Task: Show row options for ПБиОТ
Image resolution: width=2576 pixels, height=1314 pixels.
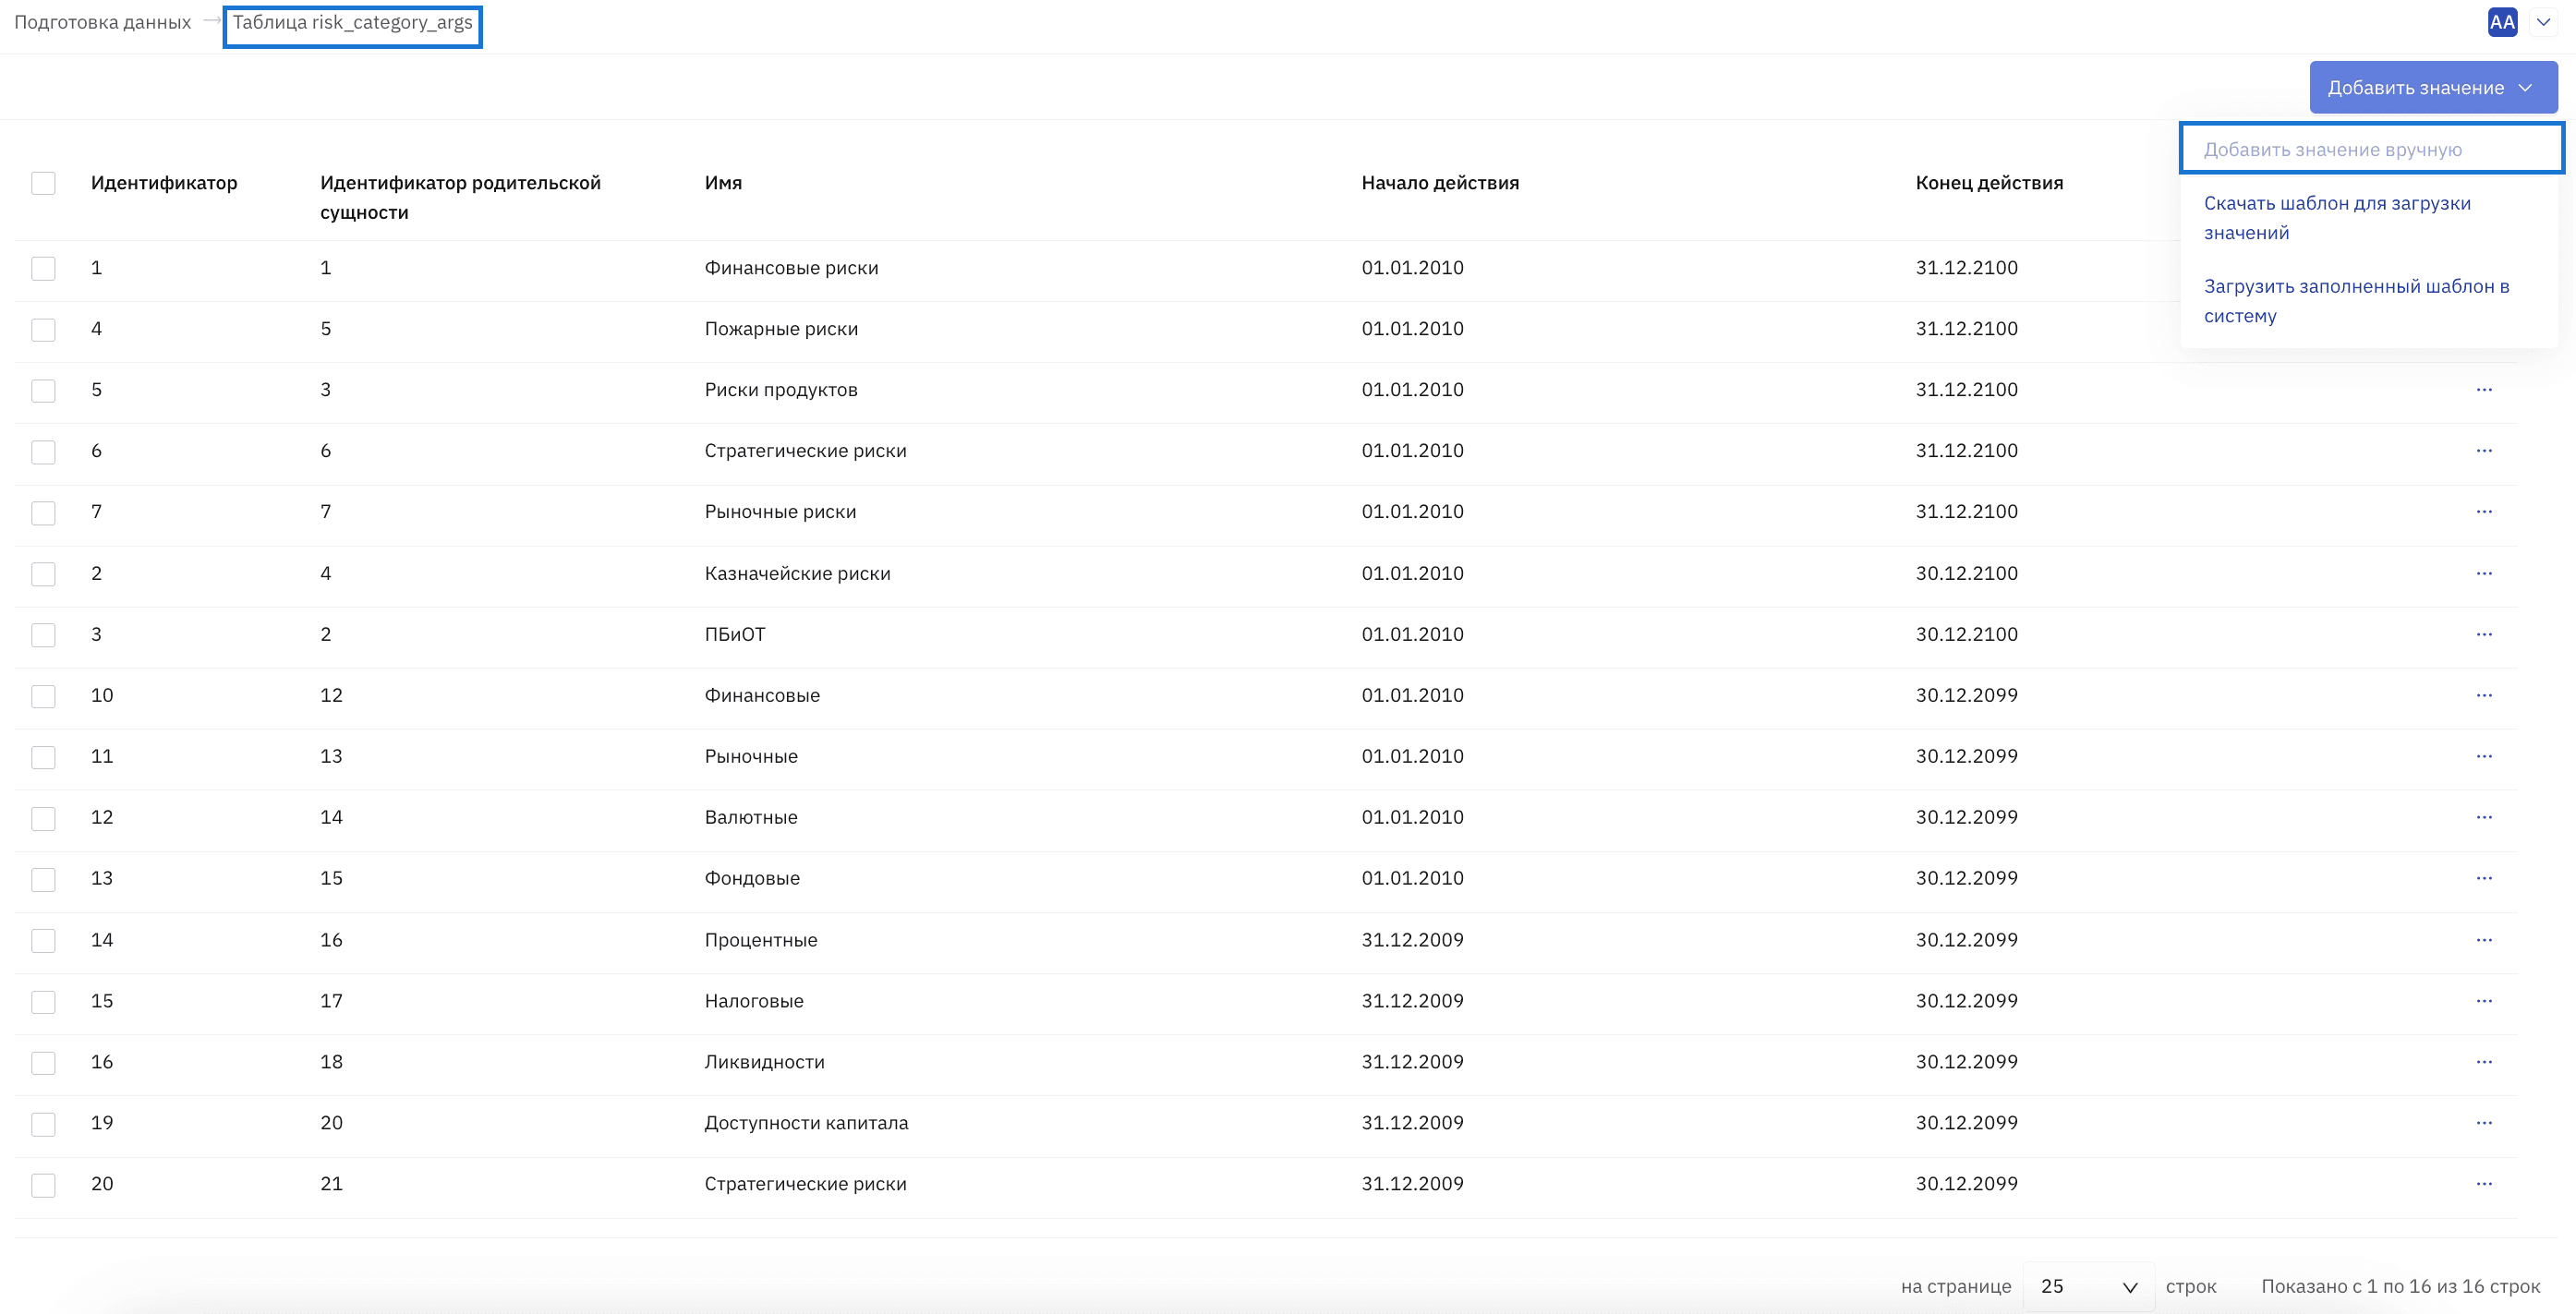Action: tap(2484, 634)
